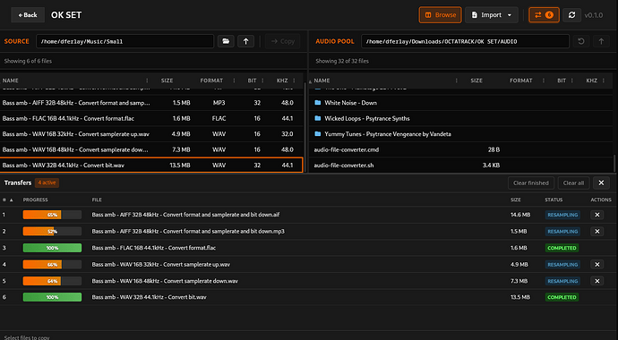Click the Audio Pool list scrollbar
The width and height of the screenshot is (618, 340).
(x=614, y=164)
